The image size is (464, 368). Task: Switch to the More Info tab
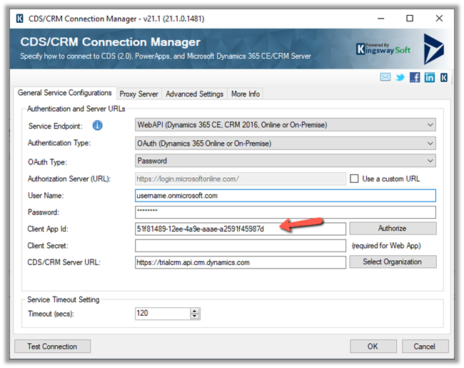point(246,94)
